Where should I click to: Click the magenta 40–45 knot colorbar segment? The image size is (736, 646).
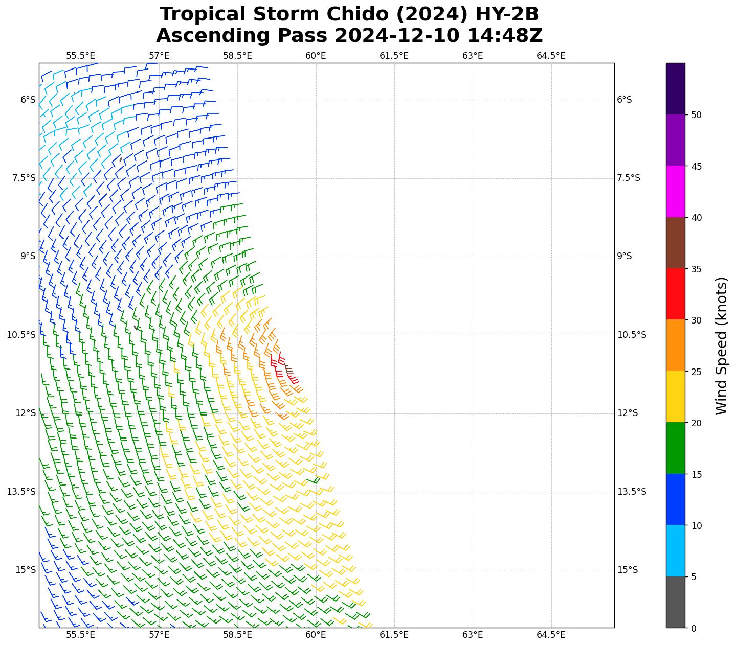coord(675,191)
